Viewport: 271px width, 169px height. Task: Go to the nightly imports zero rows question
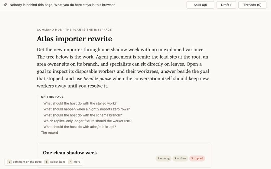(87, 109)
